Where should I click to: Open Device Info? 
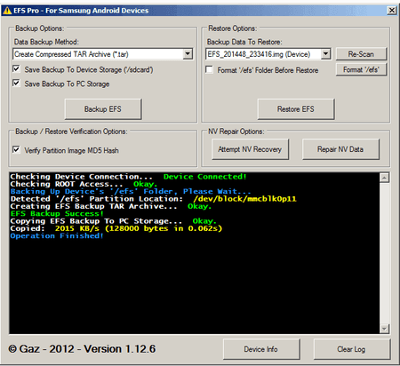point(261,349)
